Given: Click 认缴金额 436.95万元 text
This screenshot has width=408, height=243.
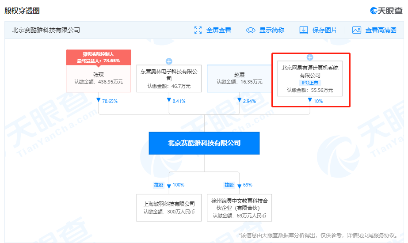Looking at the screenshot, I should [x=99, y=82].
